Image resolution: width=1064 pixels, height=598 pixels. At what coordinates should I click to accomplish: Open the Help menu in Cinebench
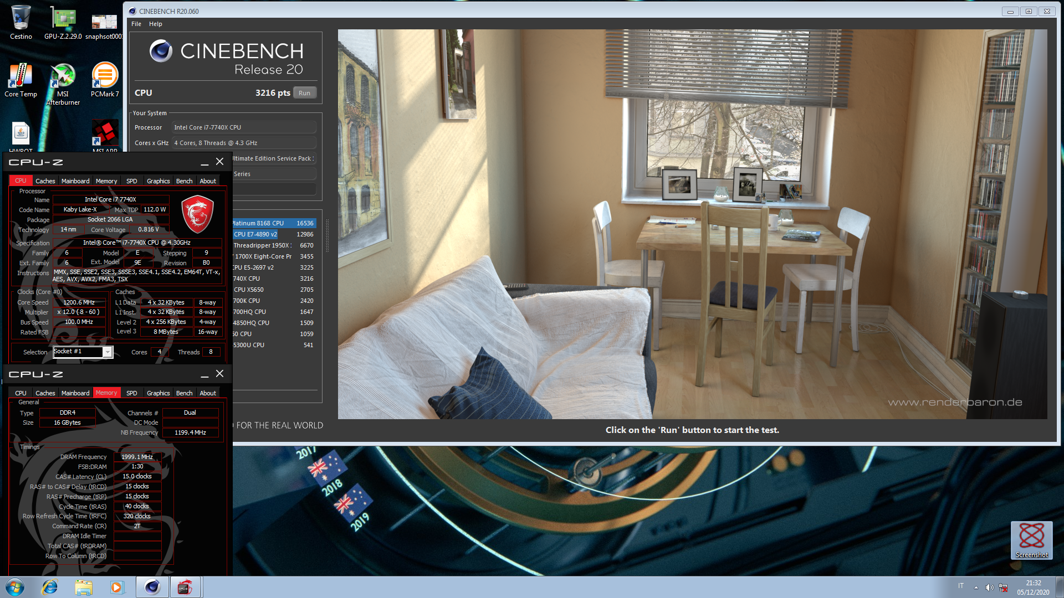pos(156,24)
